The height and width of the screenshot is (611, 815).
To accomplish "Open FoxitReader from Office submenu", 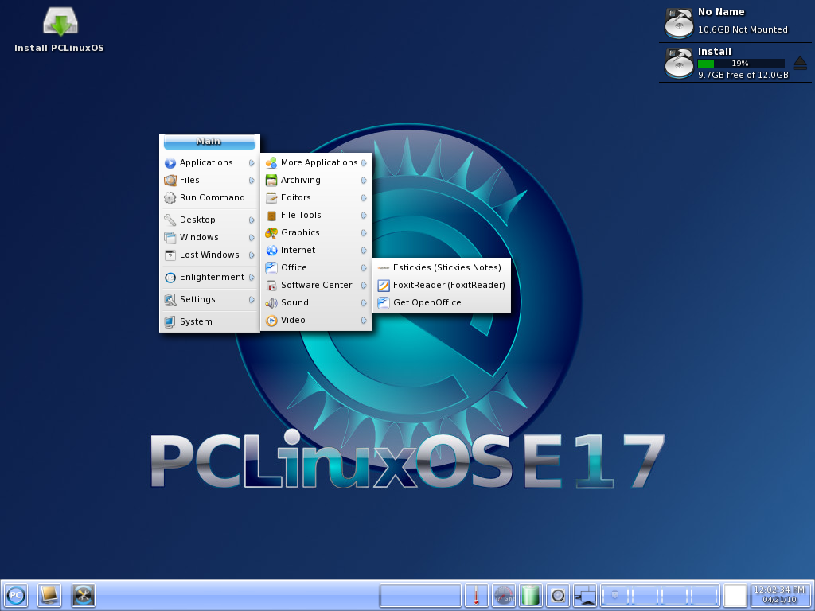I will pos(448,286).
